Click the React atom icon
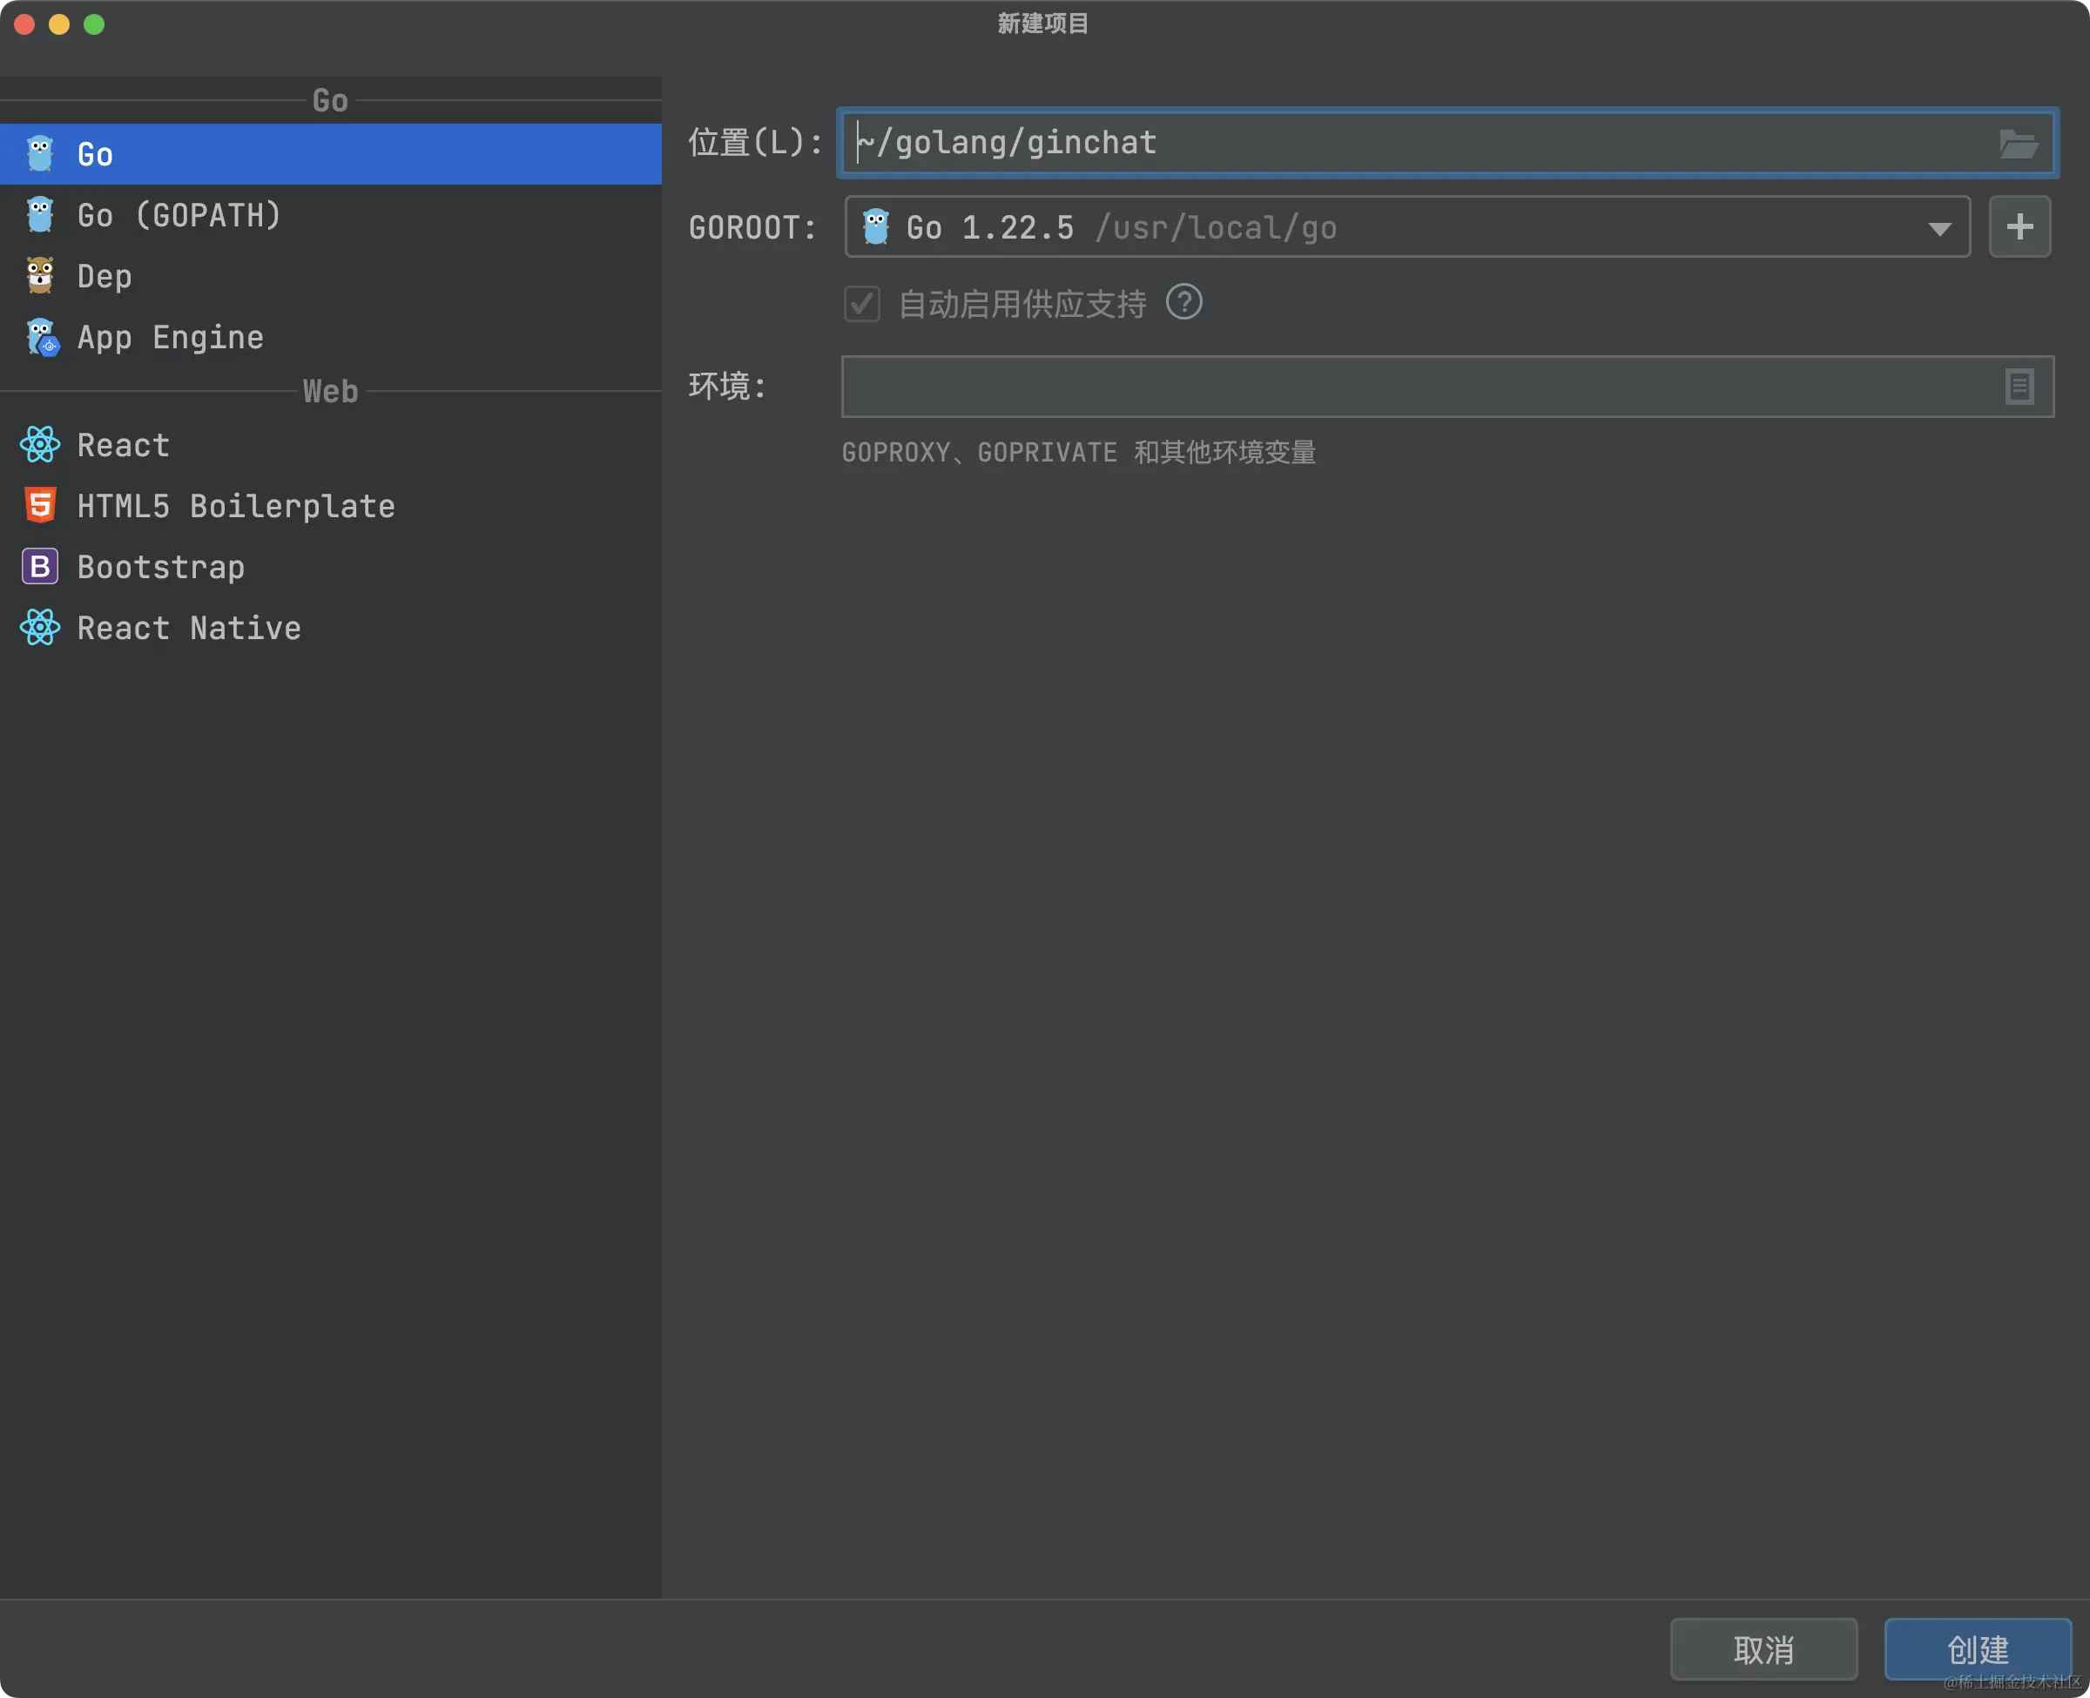This screenshot has height=1698, width=2090. point(40,445)
